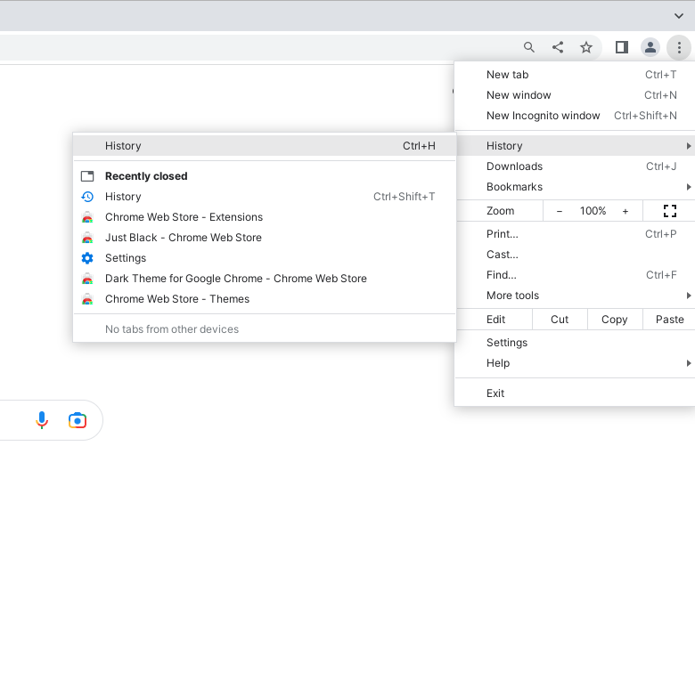Click the Cut button in Edit row

pos(560,320)
